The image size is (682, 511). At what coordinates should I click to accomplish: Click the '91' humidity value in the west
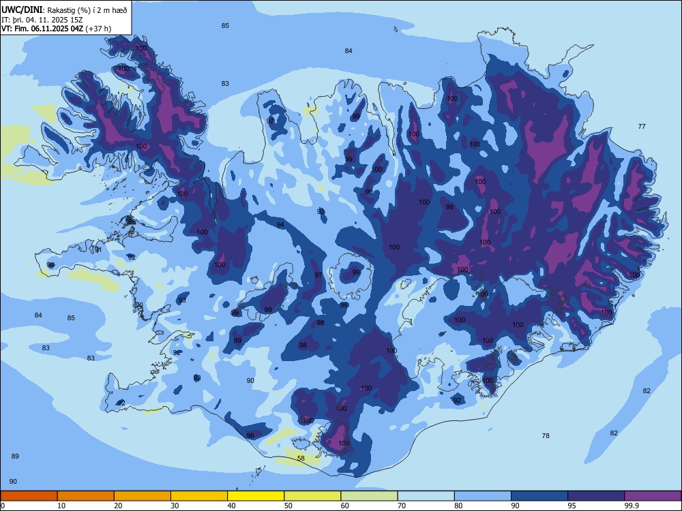[98, 250]
